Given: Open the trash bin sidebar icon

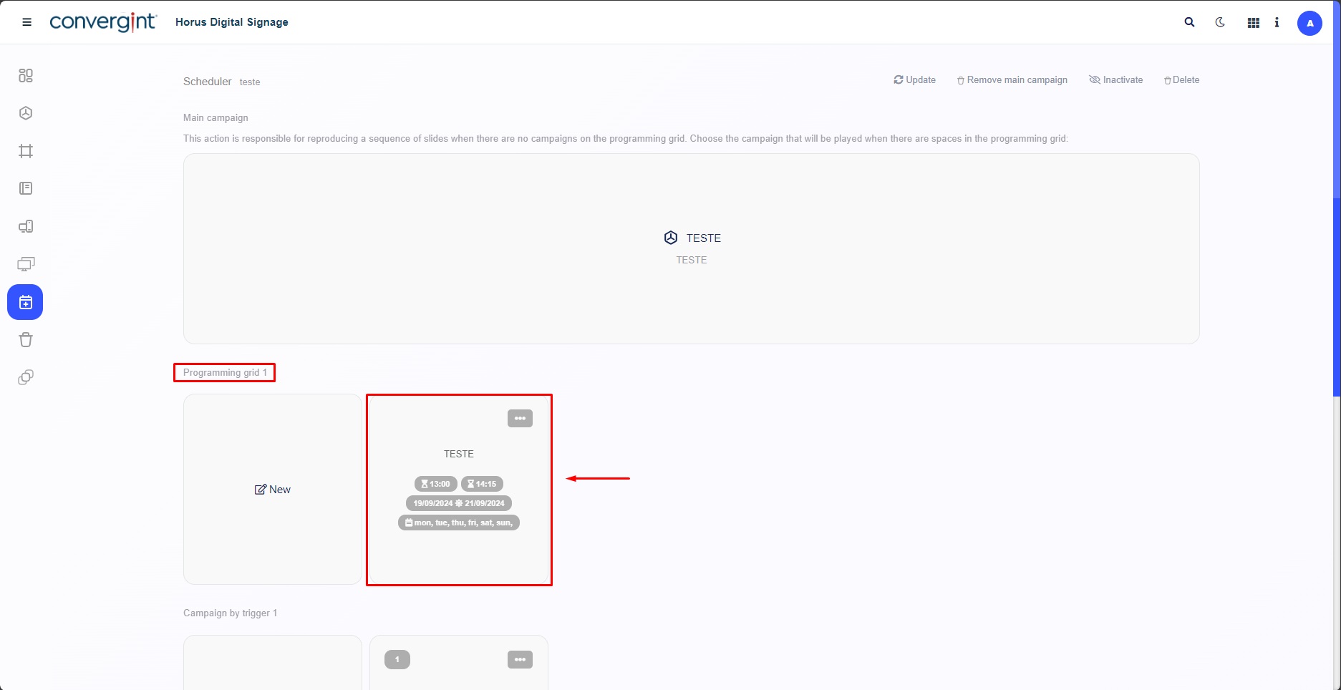Looking at the screenshot, I should click(x=26, y=340).
